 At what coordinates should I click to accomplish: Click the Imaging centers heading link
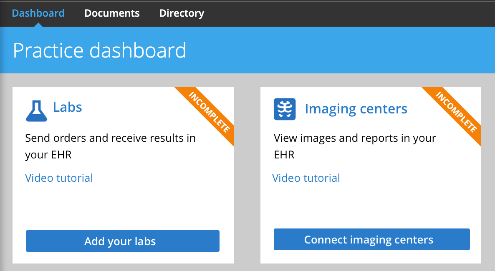click(x=356, y=109)
